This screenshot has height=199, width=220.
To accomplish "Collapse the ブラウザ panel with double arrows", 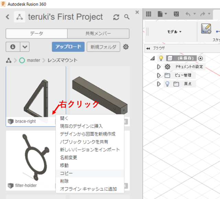I will tap(148, 48).
